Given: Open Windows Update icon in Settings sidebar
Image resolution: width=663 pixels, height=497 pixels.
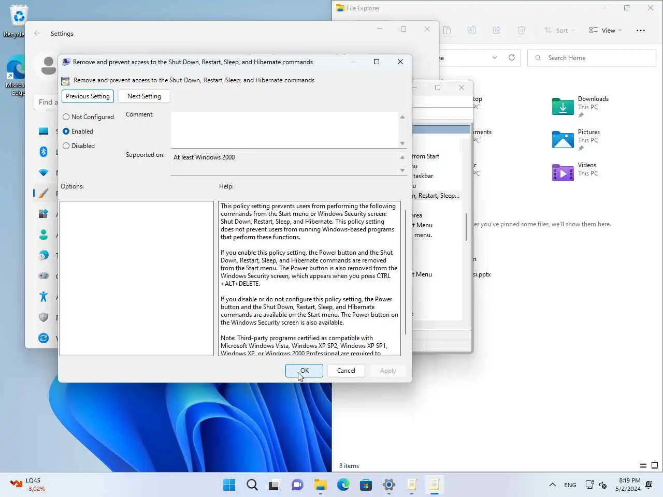Looking at the screenshot, I should click(44, 338).
